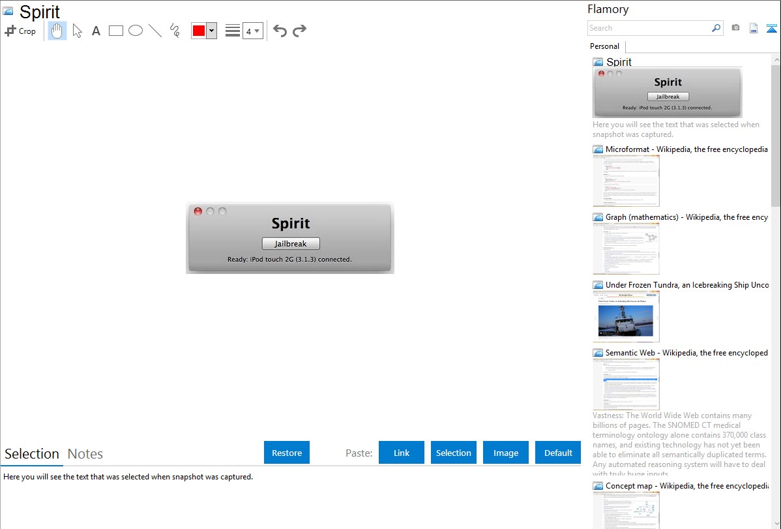Click the selection placeholder text in the bottom panel

click(x=128, y=477)
